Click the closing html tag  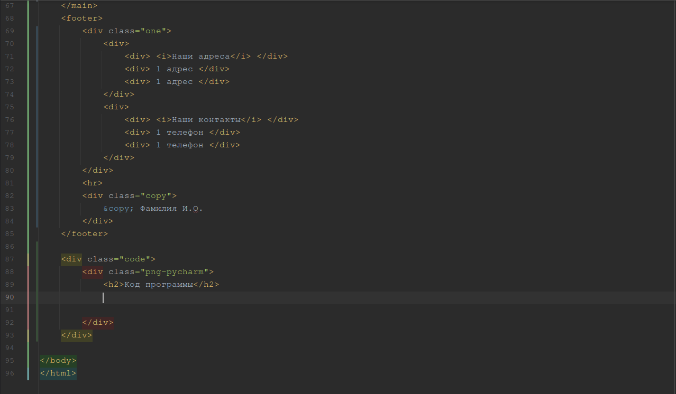58,373
